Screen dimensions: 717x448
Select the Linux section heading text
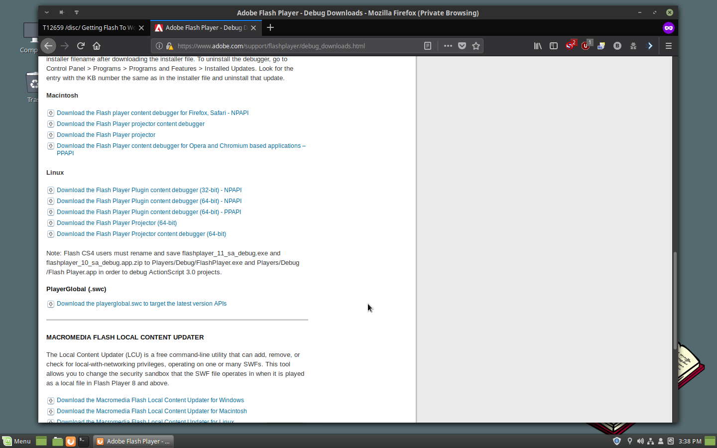(x=55, y=173)
